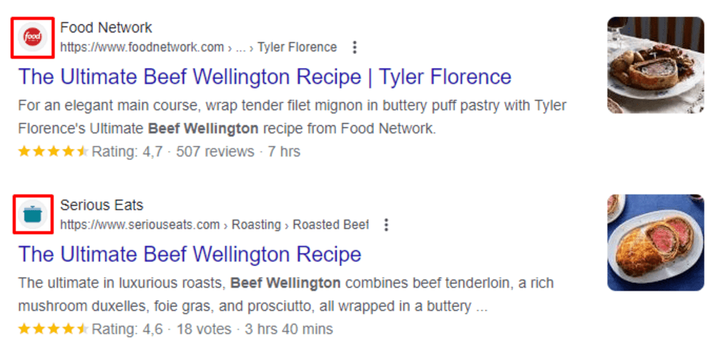Click the "507 reviews" text
719x353 pixels.
coord(215,152)
